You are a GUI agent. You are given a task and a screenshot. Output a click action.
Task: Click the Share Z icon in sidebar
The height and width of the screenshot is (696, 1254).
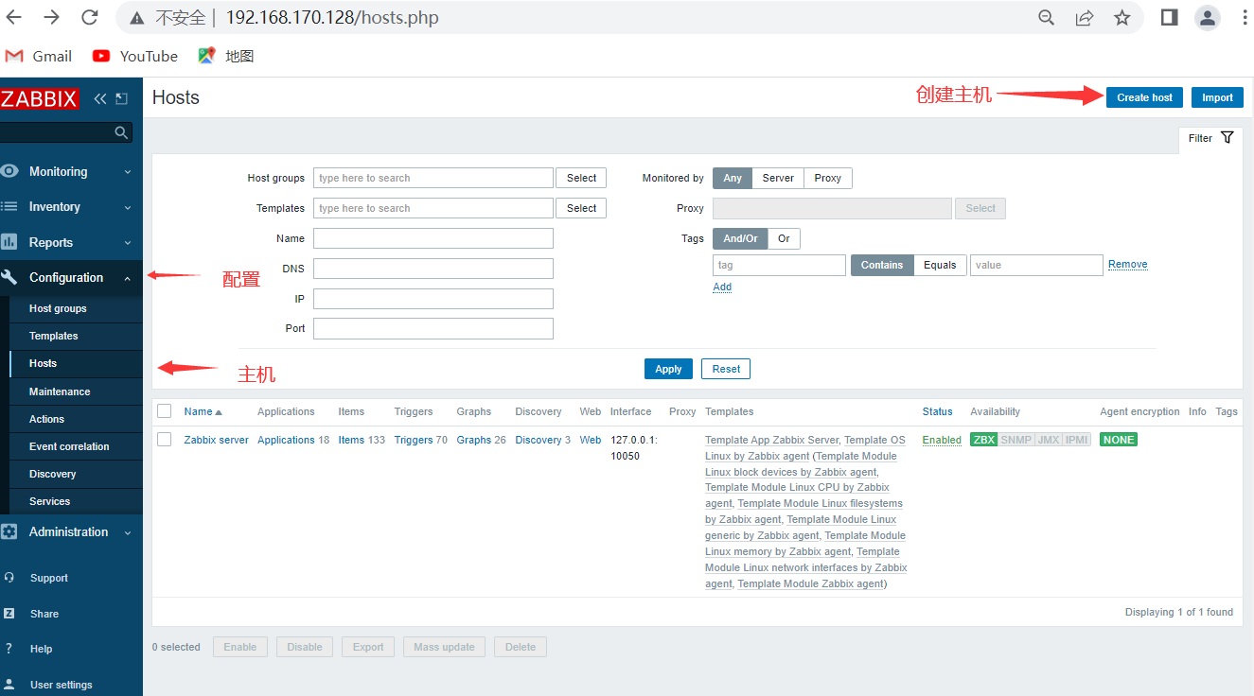pyautogui.click(x=9, y=614)
